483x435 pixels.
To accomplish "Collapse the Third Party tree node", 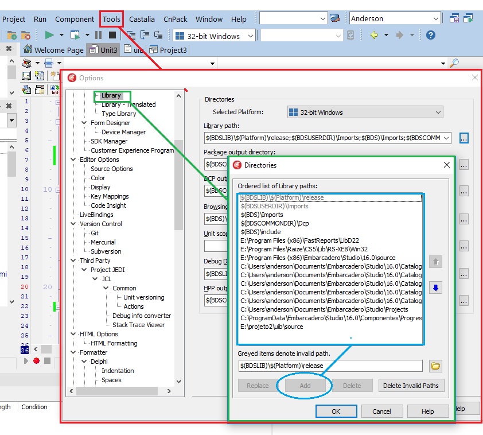I will click(x=73, y=261).
